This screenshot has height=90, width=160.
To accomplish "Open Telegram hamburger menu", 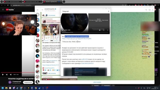I will (37, 10).
